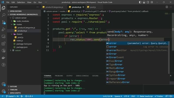Open the Explorer view in activity bar
Viewport: 174px width, 98px height.
[4, 8]
